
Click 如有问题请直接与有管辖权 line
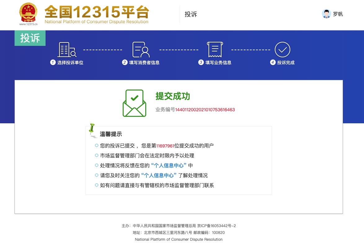(x=157, y=185)
